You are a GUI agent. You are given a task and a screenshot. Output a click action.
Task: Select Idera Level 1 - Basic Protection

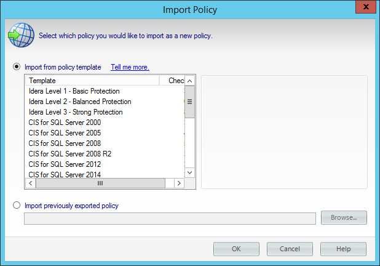click(74, 91)
